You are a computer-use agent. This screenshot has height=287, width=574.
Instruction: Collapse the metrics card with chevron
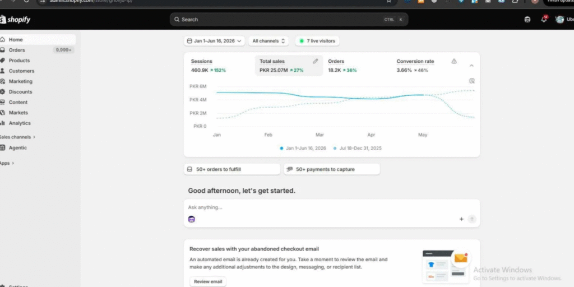pyautogui.click(x=471, y=66)
